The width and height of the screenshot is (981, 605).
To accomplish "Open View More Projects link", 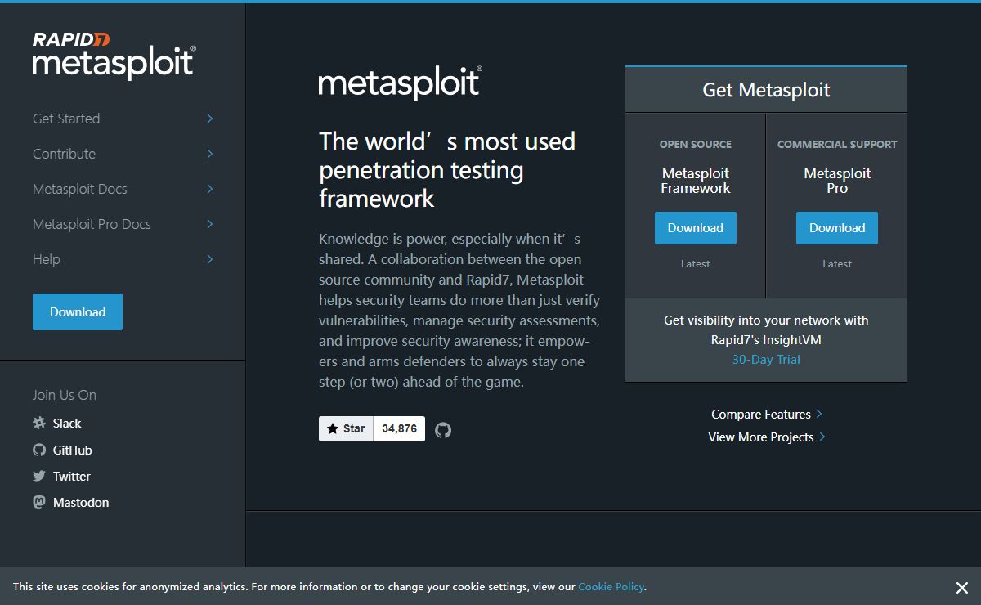I will point(761,437).
